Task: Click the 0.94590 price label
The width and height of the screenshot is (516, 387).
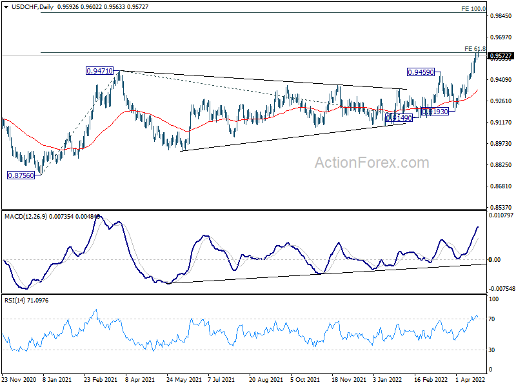Action: point(421,72)
